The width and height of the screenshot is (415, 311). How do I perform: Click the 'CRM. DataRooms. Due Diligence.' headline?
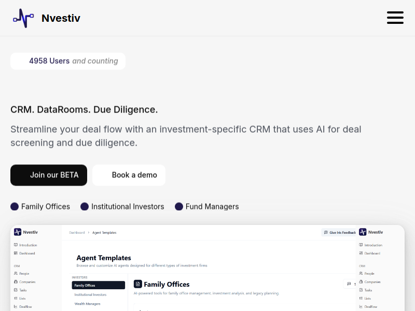click(x=84, y=109)
